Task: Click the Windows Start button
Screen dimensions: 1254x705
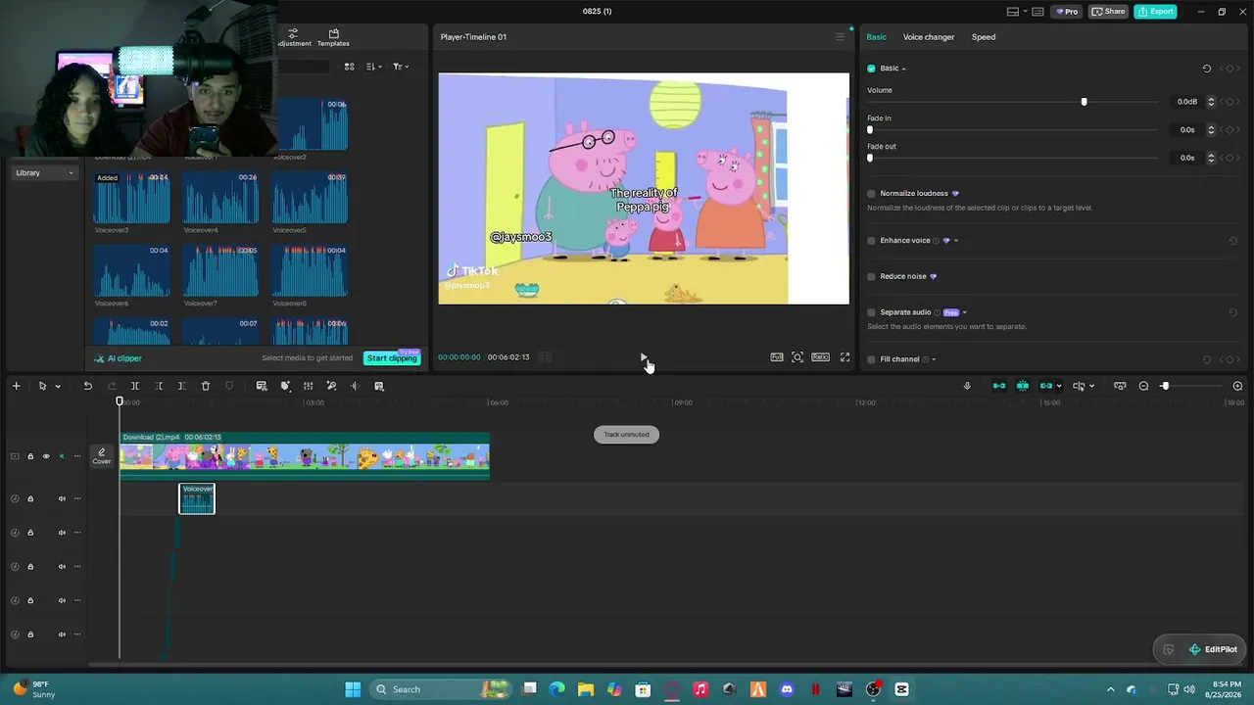Action: (353, 689)
